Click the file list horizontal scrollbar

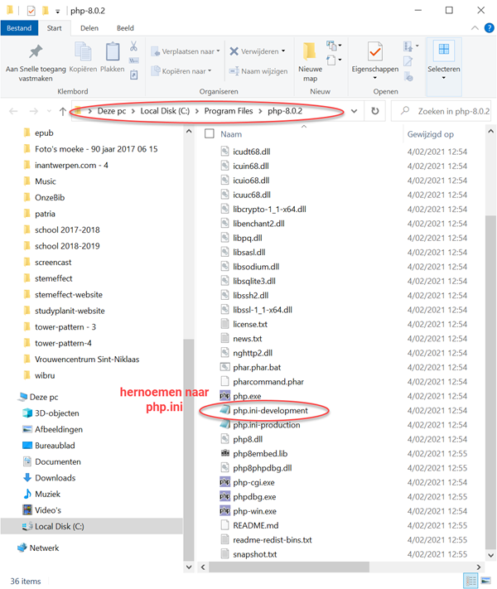(289, 567)
